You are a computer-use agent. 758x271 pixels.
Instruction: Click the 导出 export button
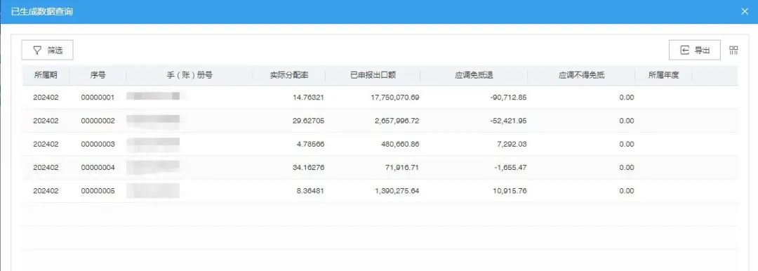(695, 51)
